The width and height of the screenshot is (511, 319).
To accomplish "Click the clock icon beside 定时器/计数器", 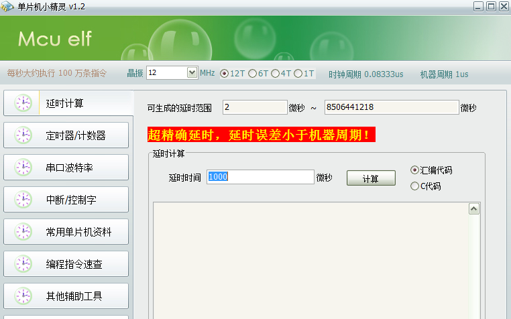I will tap(23, 135).
